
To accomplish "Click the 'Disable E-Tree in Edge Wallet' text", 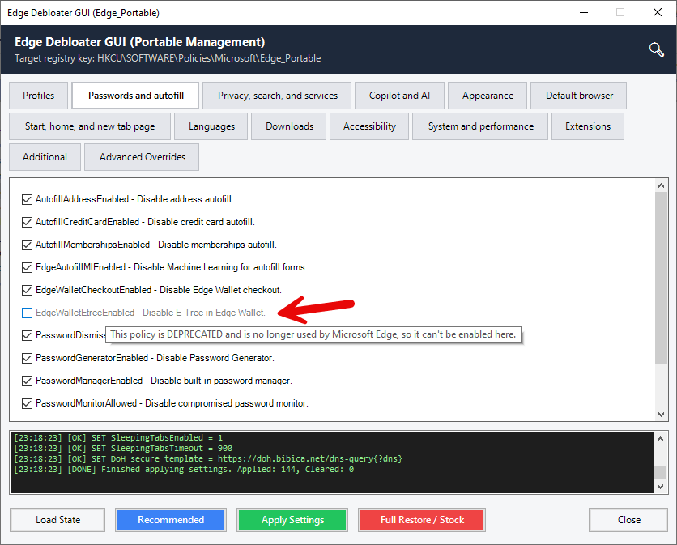I will (x=204, y=313).
